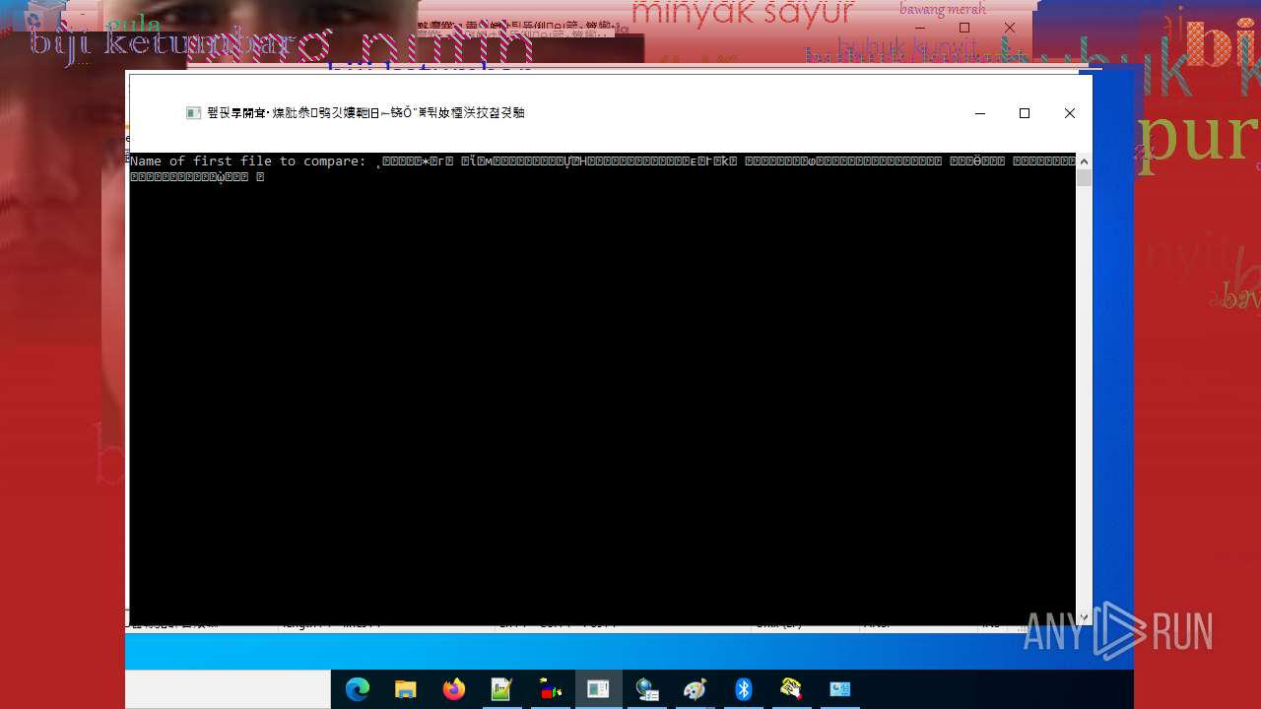The image size is (1261, 709).
Task: Maximize the console window
Action: coord(1025,113)
